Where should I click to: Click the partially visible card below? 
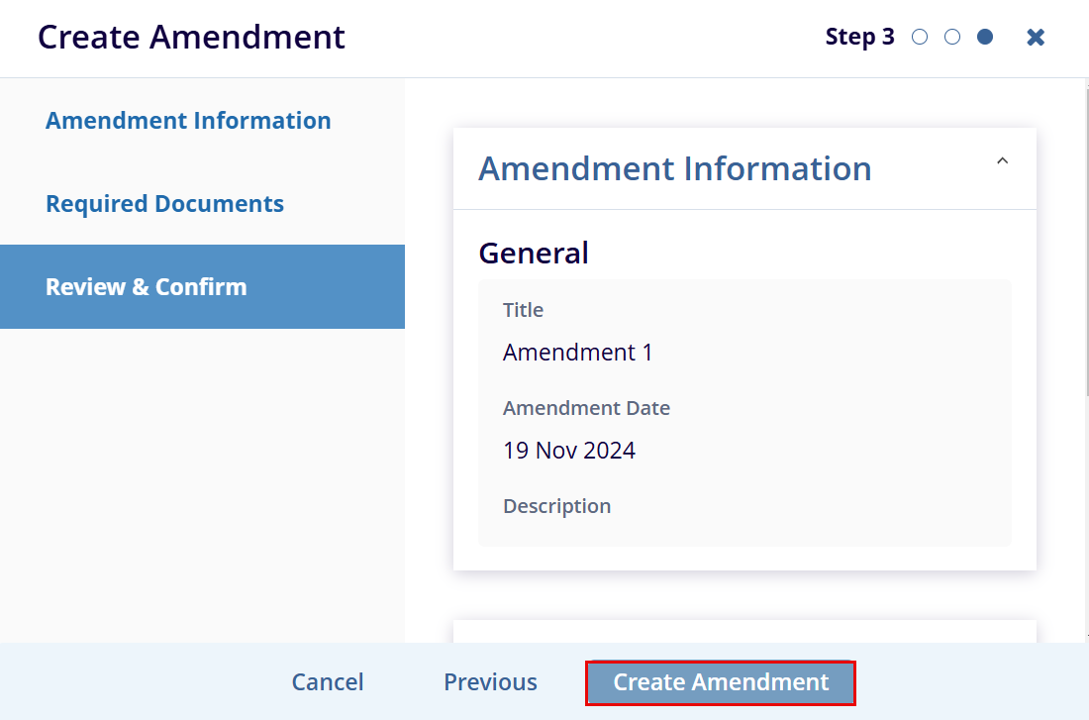click(x=744, y=632)
